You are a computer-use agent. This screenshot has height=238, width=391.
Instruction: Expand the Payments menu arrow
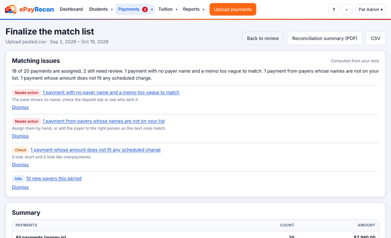click(152, 9)
